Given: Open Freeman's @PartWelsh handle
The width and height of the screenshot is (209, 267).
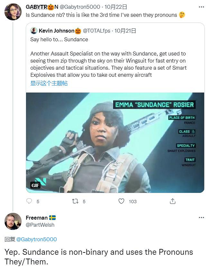Looking at the screenshot, I should pos(40,225).
